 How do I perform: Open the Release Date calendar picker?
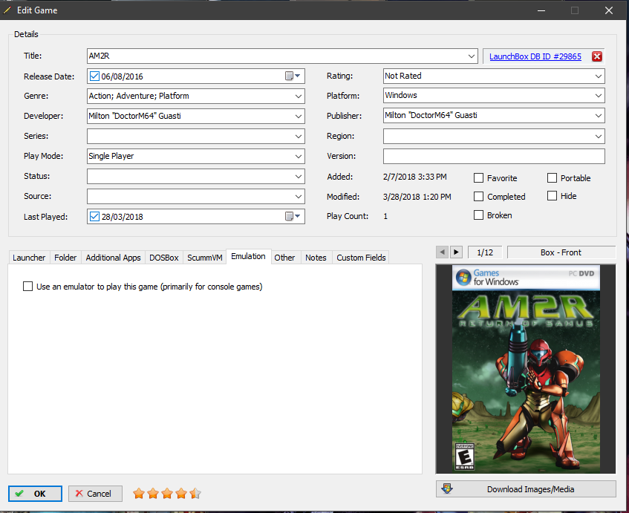point(293,76)
